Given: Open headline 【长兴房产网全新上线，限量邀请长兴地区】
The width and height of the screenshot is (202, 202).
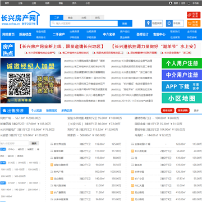Looking at the screenshot, I should 61,47.
